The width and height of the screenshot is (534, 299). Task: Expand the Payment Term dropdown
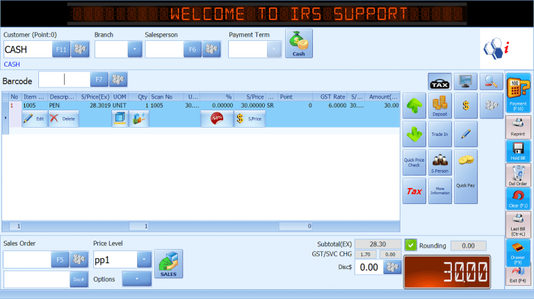click(x=274, y=49)
